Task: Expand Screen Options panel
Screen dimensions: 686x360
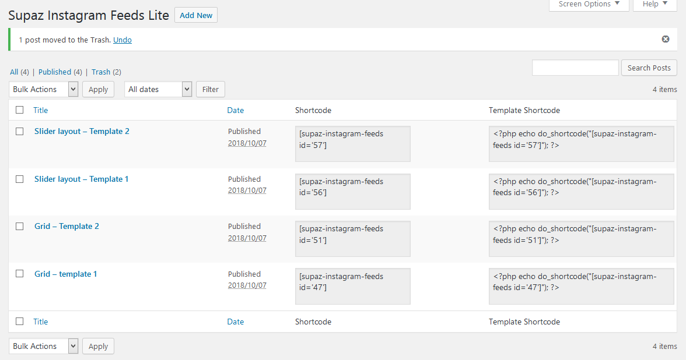Action: (589, 5)
